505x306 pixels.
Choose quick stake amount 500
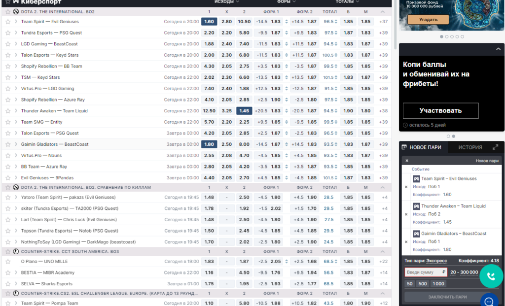(423, 284)
